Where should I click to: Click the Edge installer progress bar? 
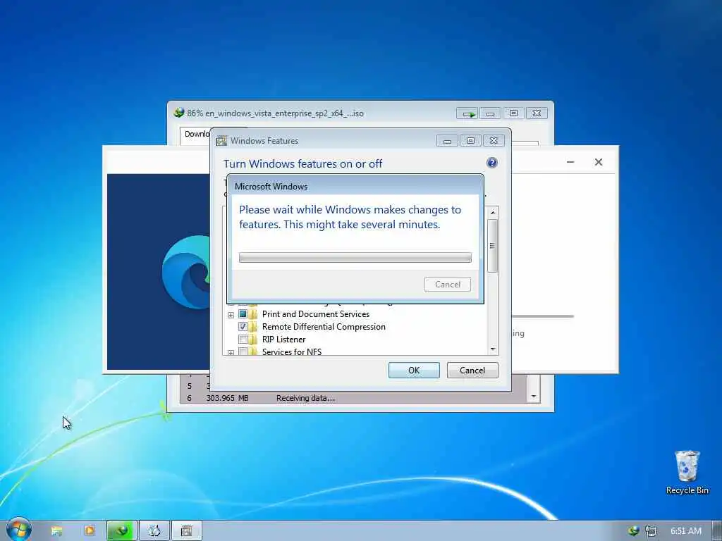click(x=542, y=316)
